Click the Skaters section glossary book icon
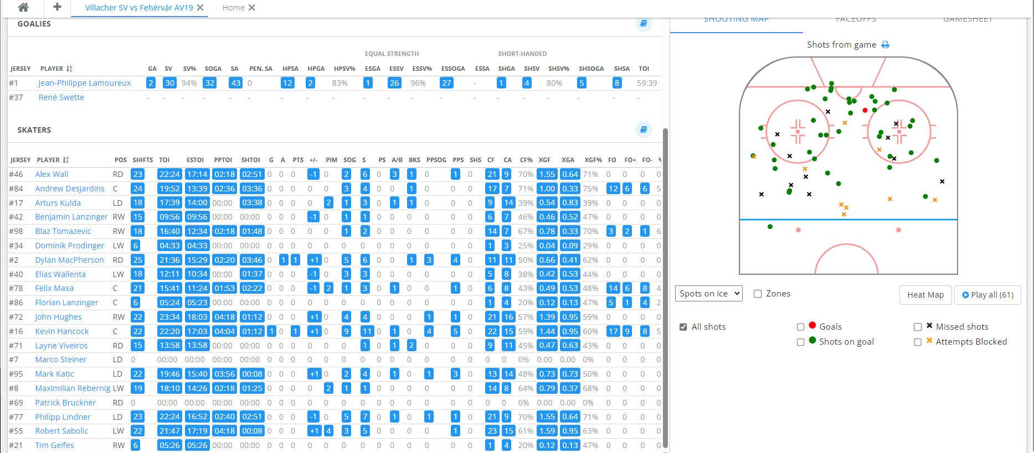 [643, 129]
